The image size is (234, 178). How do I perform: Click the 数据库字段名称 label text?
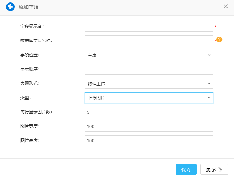36,41
